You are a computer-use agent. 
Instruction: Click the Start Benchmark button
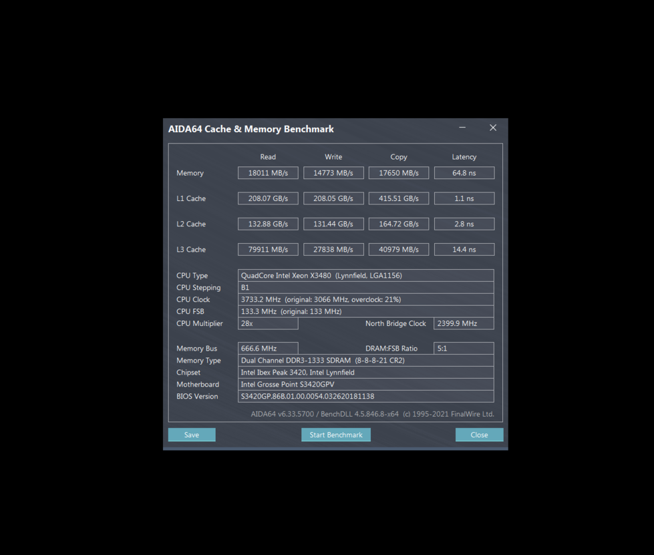click(335, 435)
